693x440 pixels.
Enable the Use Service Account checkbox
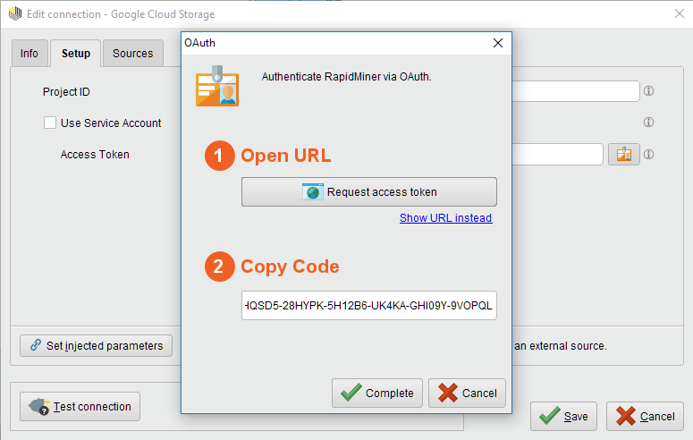pyautogui.click(x=50, y=123)
